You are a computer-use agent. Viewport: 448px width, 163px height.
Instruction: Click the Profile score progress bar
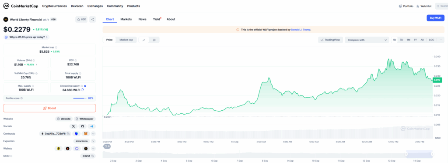tap(80, 98)
